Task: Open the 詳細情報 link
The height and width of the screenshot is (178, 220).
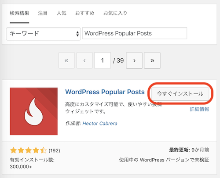Action: 199,109
